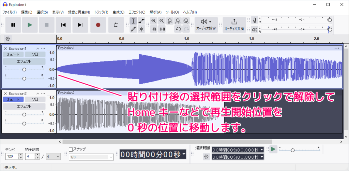Open the ツール(O) menu

pos(172,12)
